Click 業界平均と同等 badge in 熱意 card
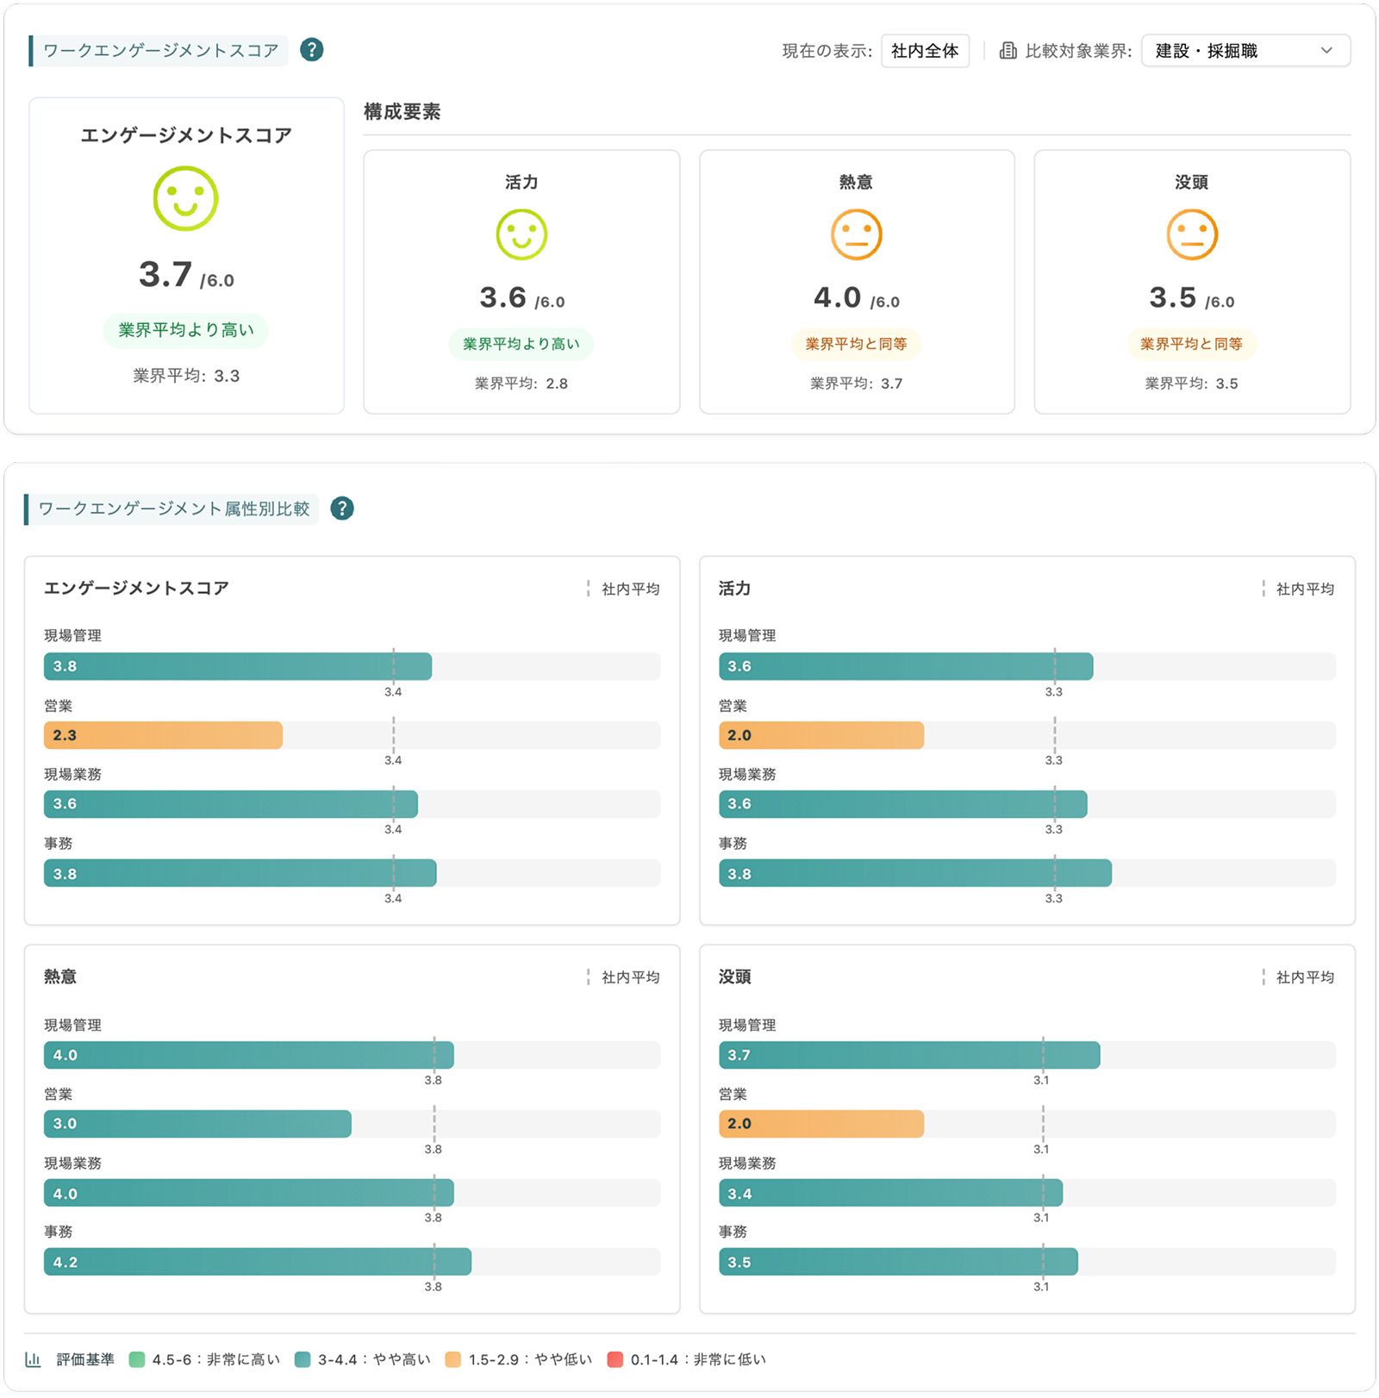1379x1398 pixels. tap(856, 344)
